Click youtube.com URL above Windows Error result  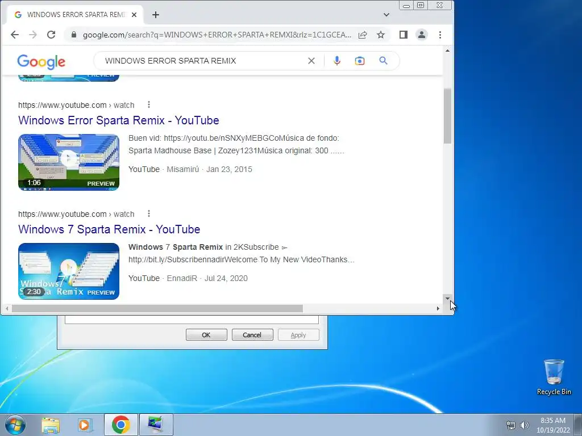pyautogui.click(x=76, y=105)
